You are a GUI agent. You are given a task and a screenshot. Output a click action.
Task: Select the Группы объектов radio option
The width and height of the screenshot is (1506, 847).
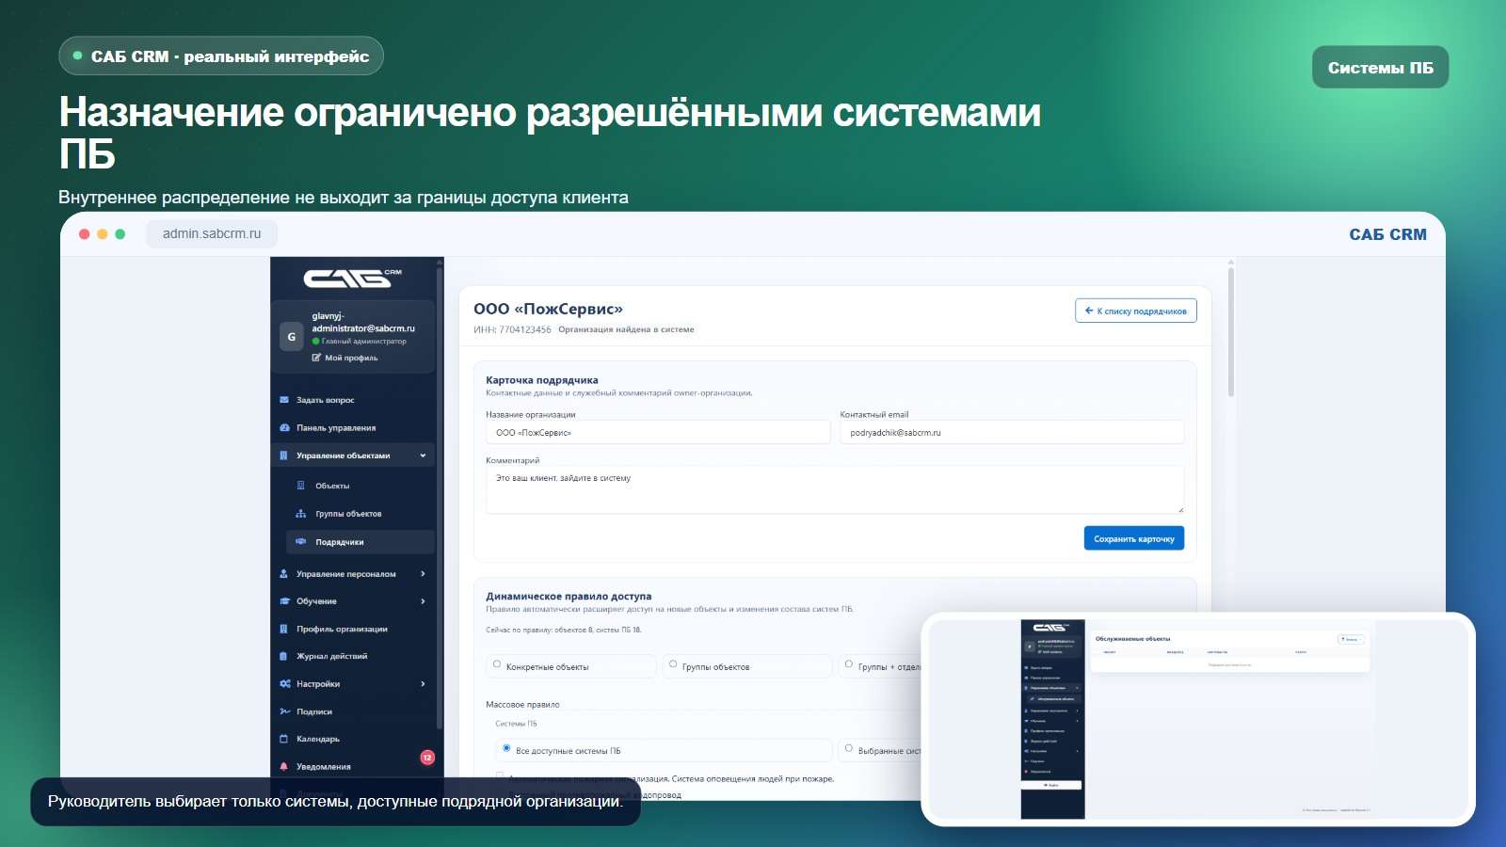click(x=673, y=664)
